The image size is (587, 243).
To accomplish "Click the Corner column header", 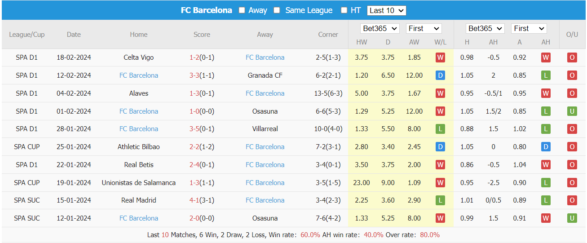I will click(x=328, y=35).
